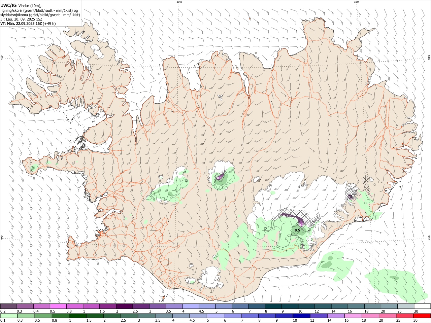431x323 pixels.
Task: Choose the snow-scale swatch starting at 7
Action: coord(257,306)
